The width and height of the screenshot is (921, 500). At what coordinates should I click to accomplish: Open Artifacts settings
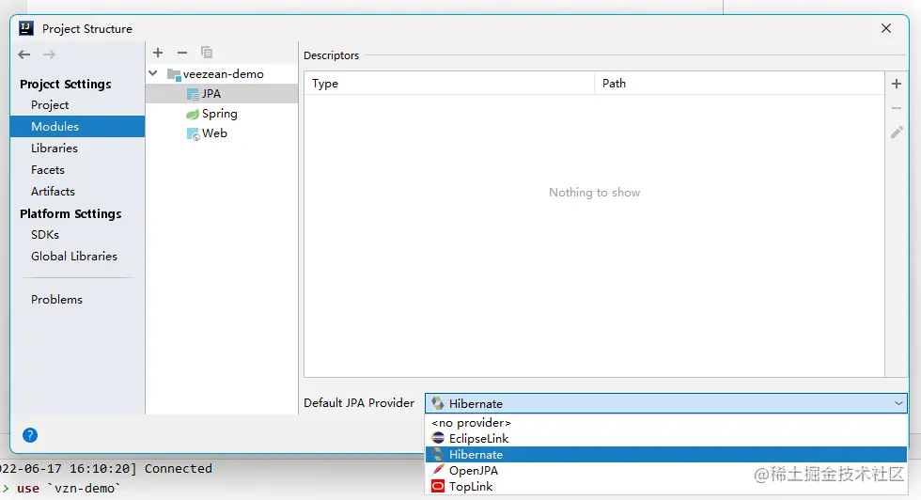[53, 192]
